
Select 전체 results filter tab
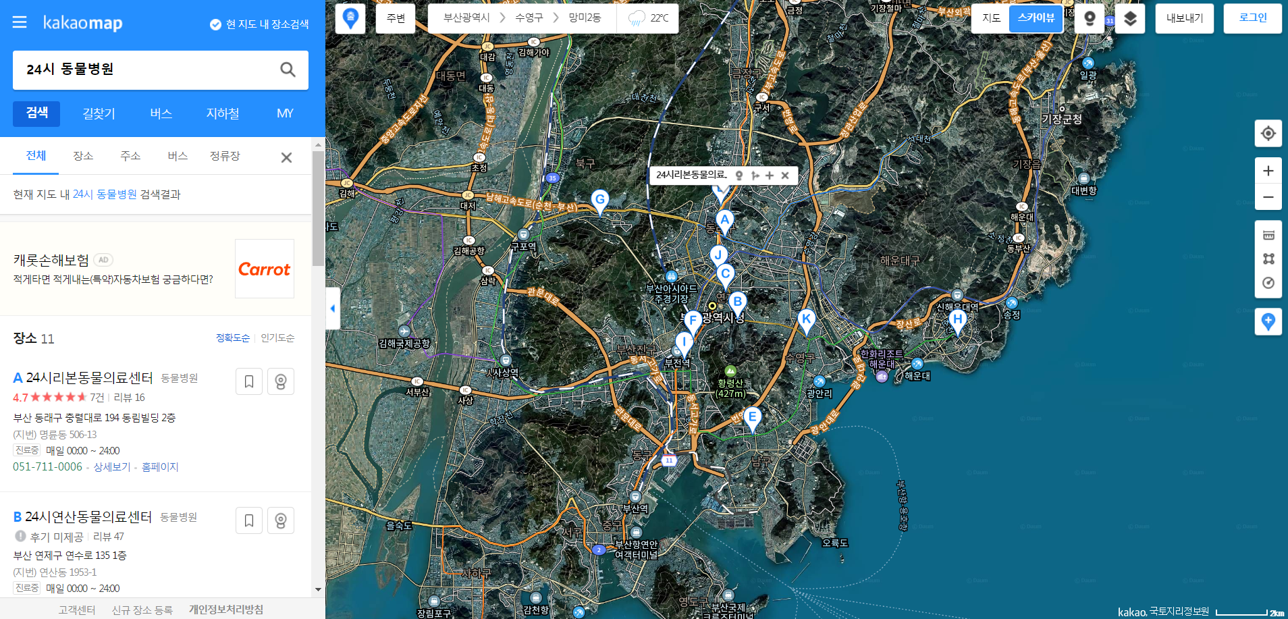(x=36, y=156)
